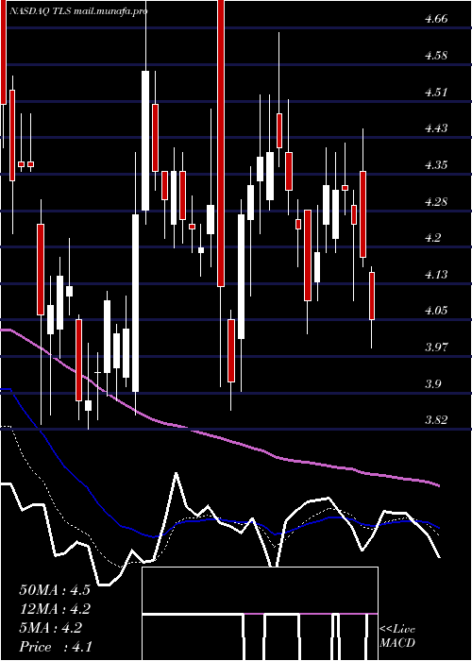Screen dimensions: 472x661
Task: Click the 4.28 price axis label
Action: point(436,201)
